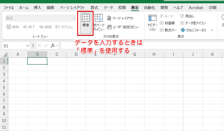Select row 3 header
Image resolution: width=224 pixels, height=131 pixels.
pyautogui.click(x=4, y=74)
